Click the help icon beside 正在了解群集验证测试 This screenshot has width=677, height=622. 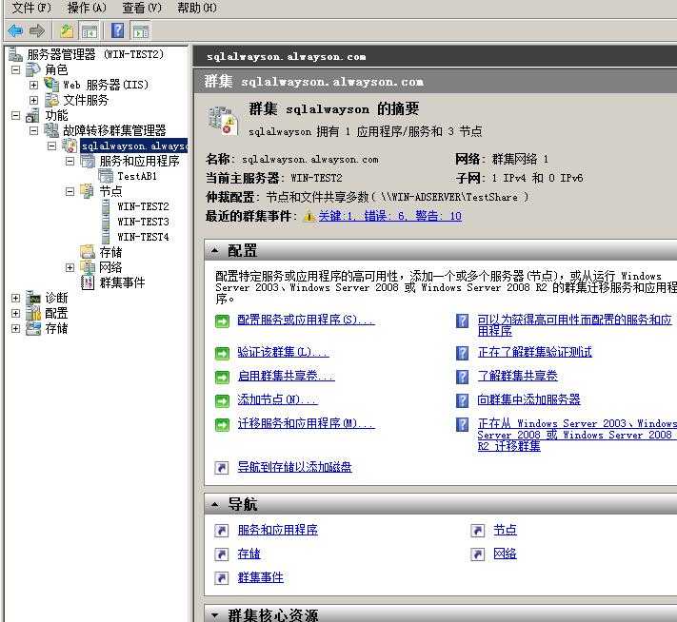(463, 353)
